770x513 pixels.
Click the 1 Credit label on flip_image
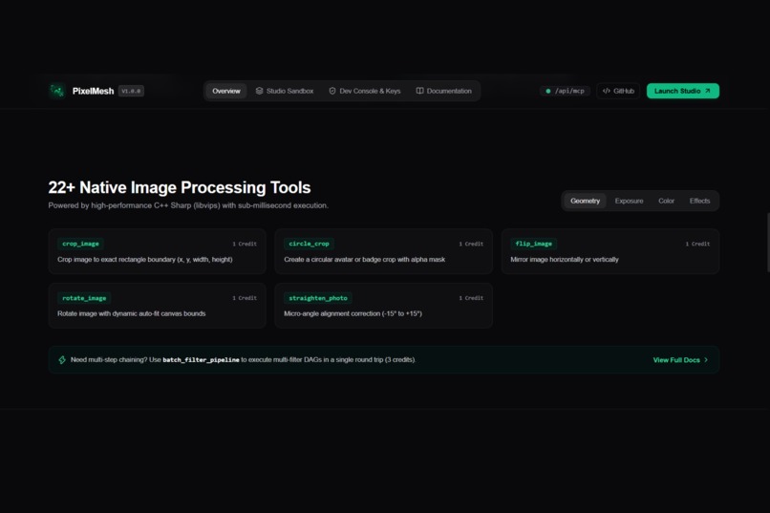coord(697,244)
